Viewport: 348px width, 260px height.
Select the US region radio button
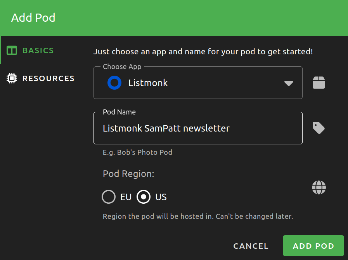pyautogui.click(x=144, y=197)
